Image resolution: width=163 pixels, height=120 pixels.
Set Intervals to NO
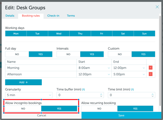pyautogui.click(x=68, y=54)
